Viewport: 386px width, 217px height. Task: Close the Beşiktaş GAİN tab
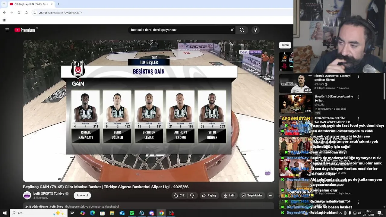coord(51,4)
